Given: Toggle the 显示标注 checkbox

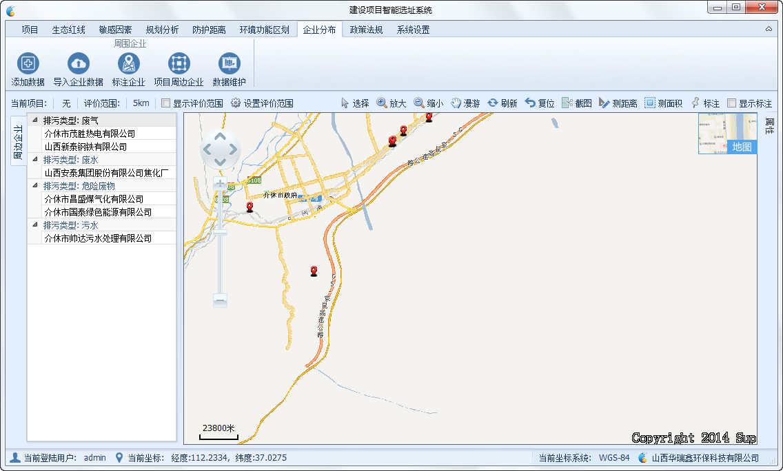Looking at the screenshot, I should point(732,103).
